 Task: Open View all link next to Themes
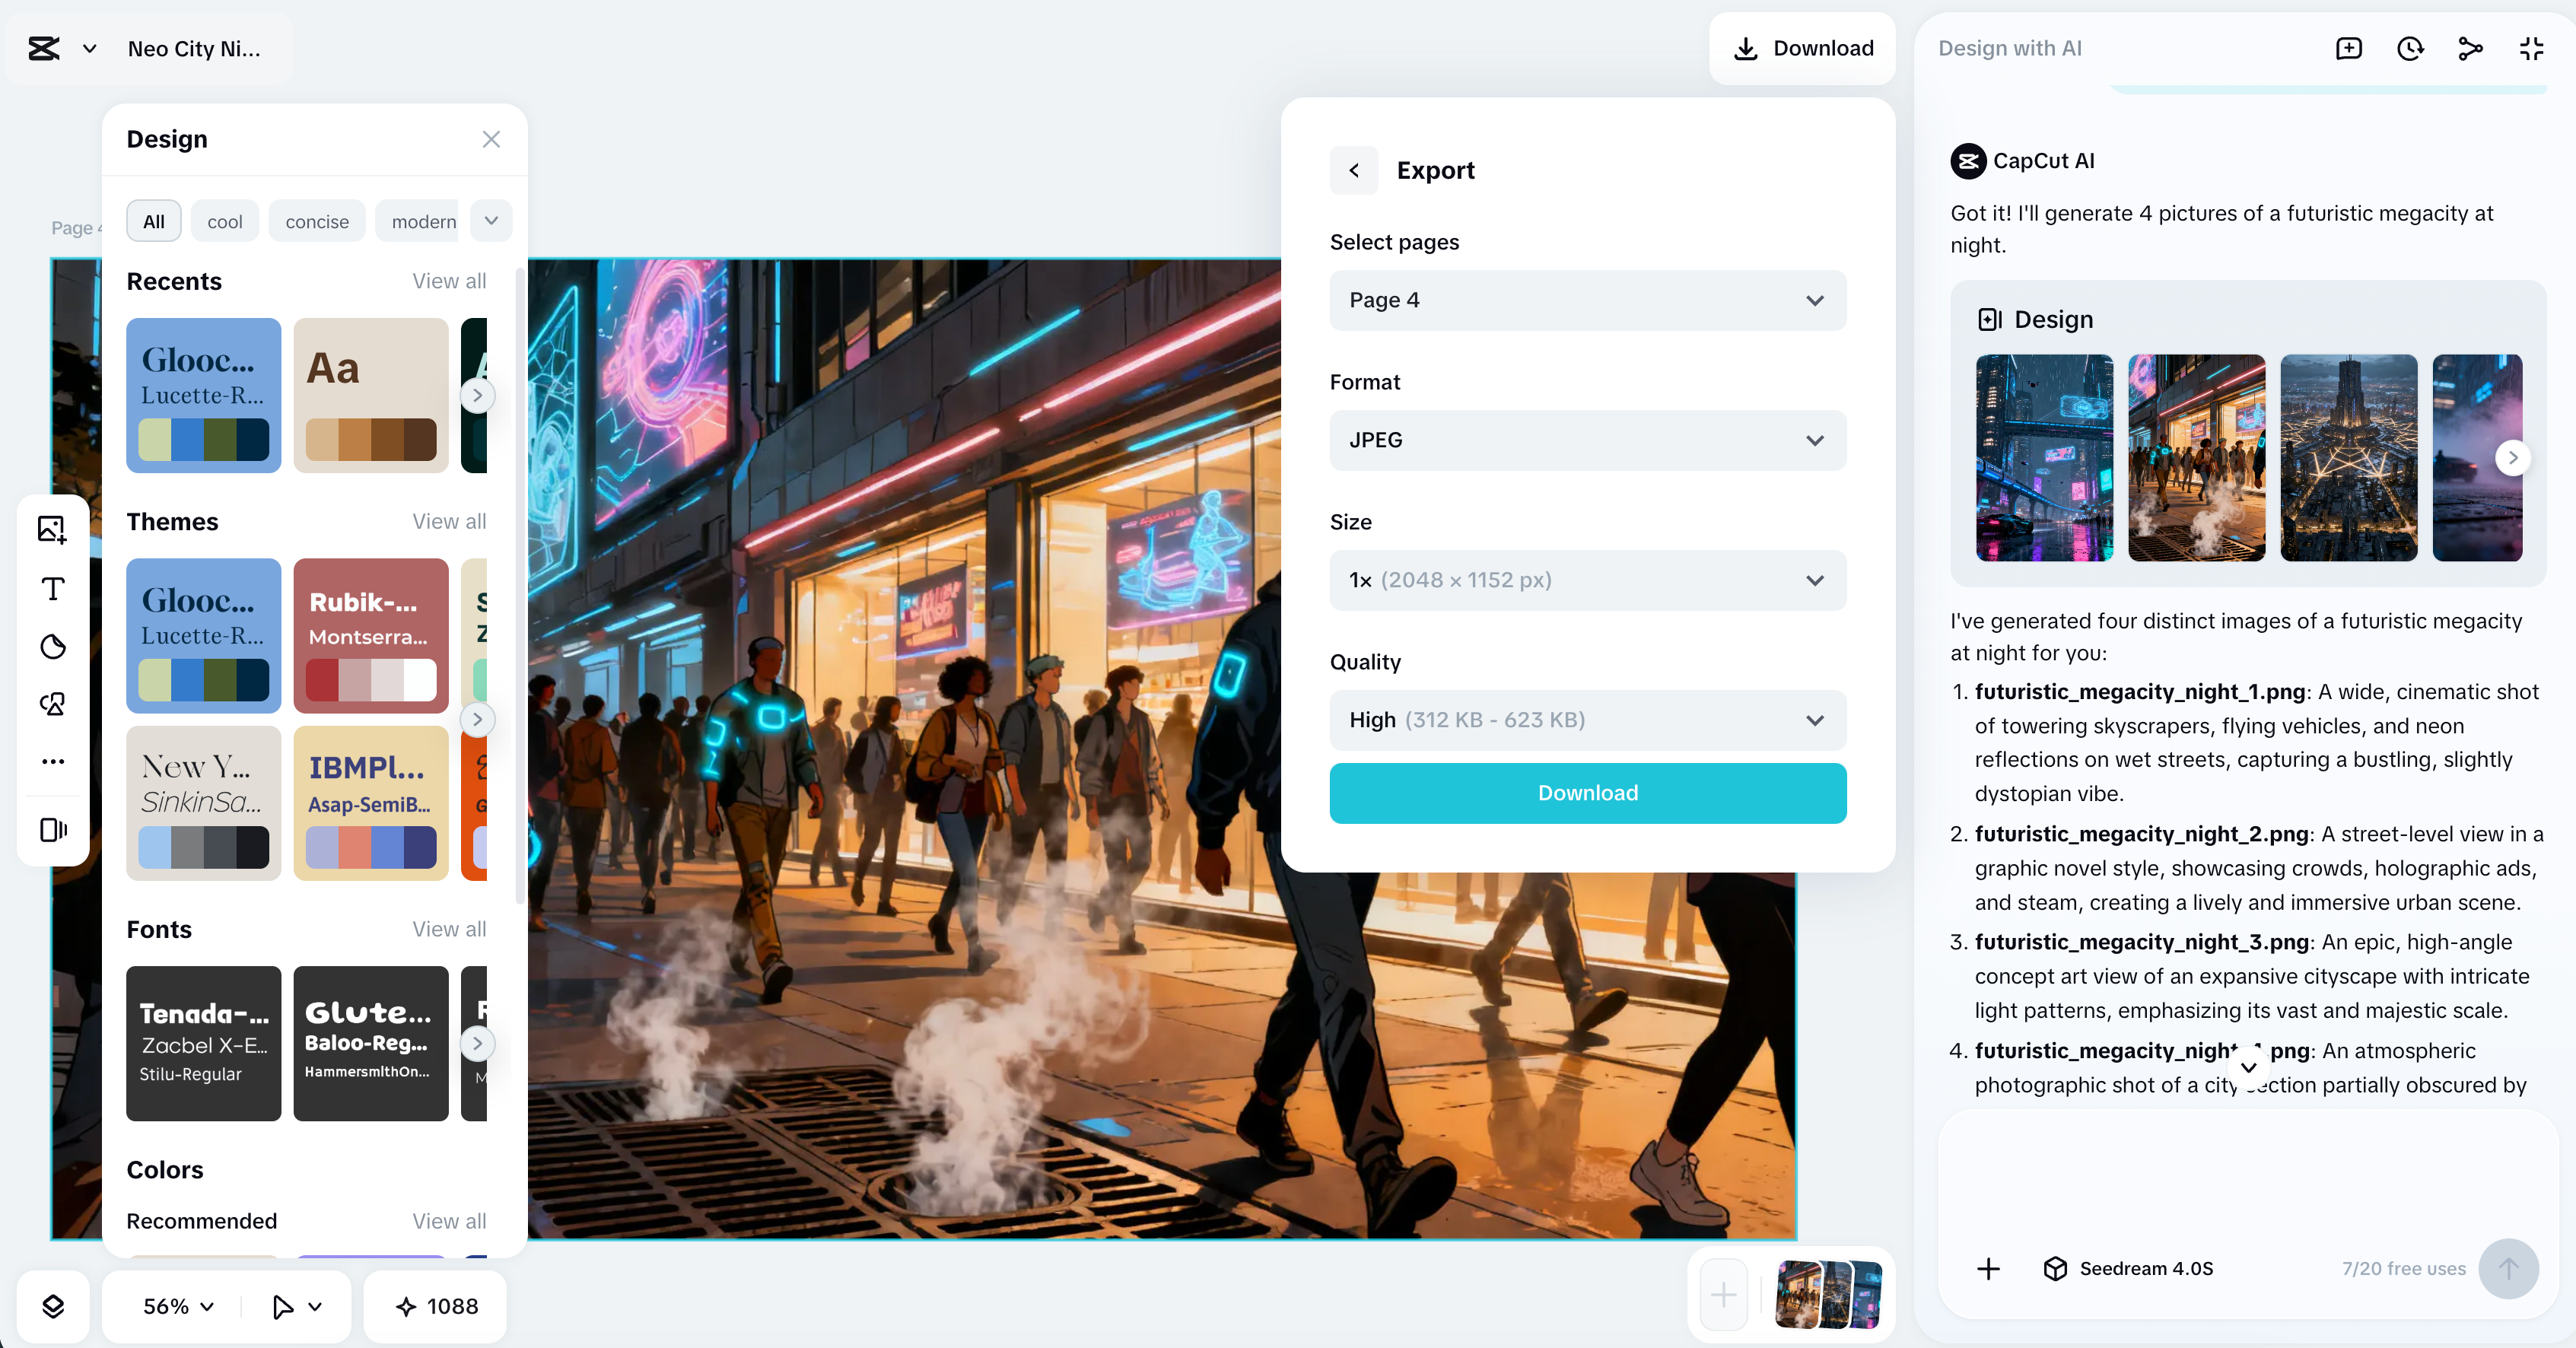449,521
